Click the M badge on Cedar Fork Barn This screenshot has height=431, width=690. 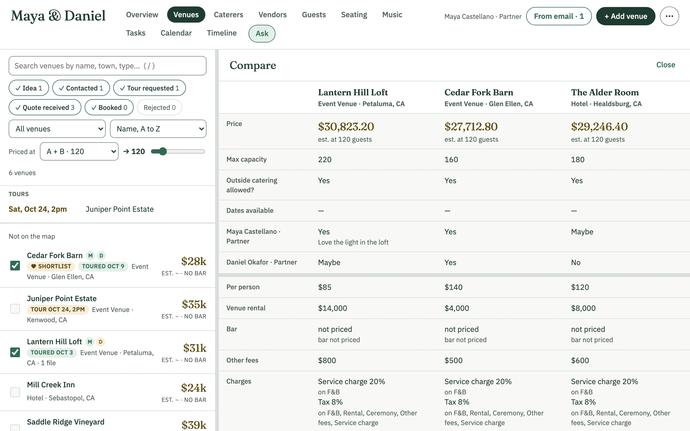[90, 256]
